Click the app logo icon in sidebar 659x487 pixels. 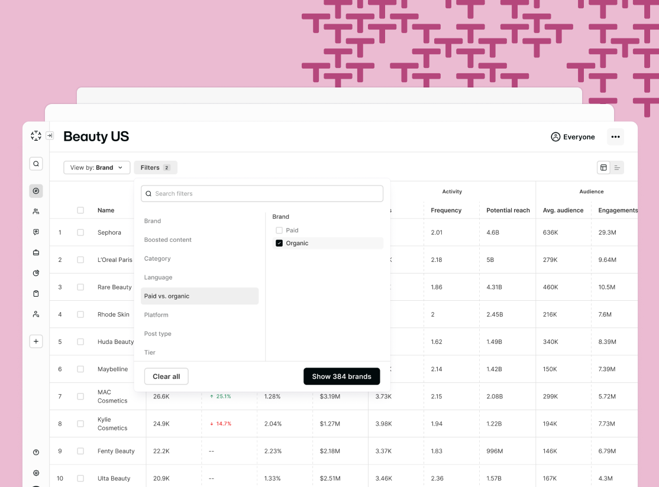(x=35, y=135)
